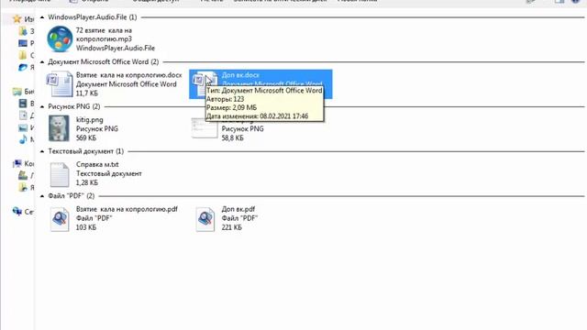587x330 pixels.
Task: Select the 58,8 КБ PNG image thumbnail
Action: point(205,128)
